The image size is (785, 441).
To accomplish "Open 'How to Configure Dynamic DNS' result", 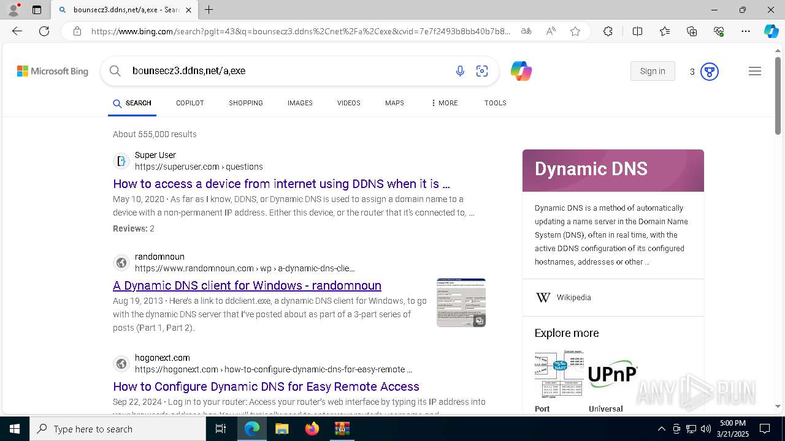I will pos(266,386).
